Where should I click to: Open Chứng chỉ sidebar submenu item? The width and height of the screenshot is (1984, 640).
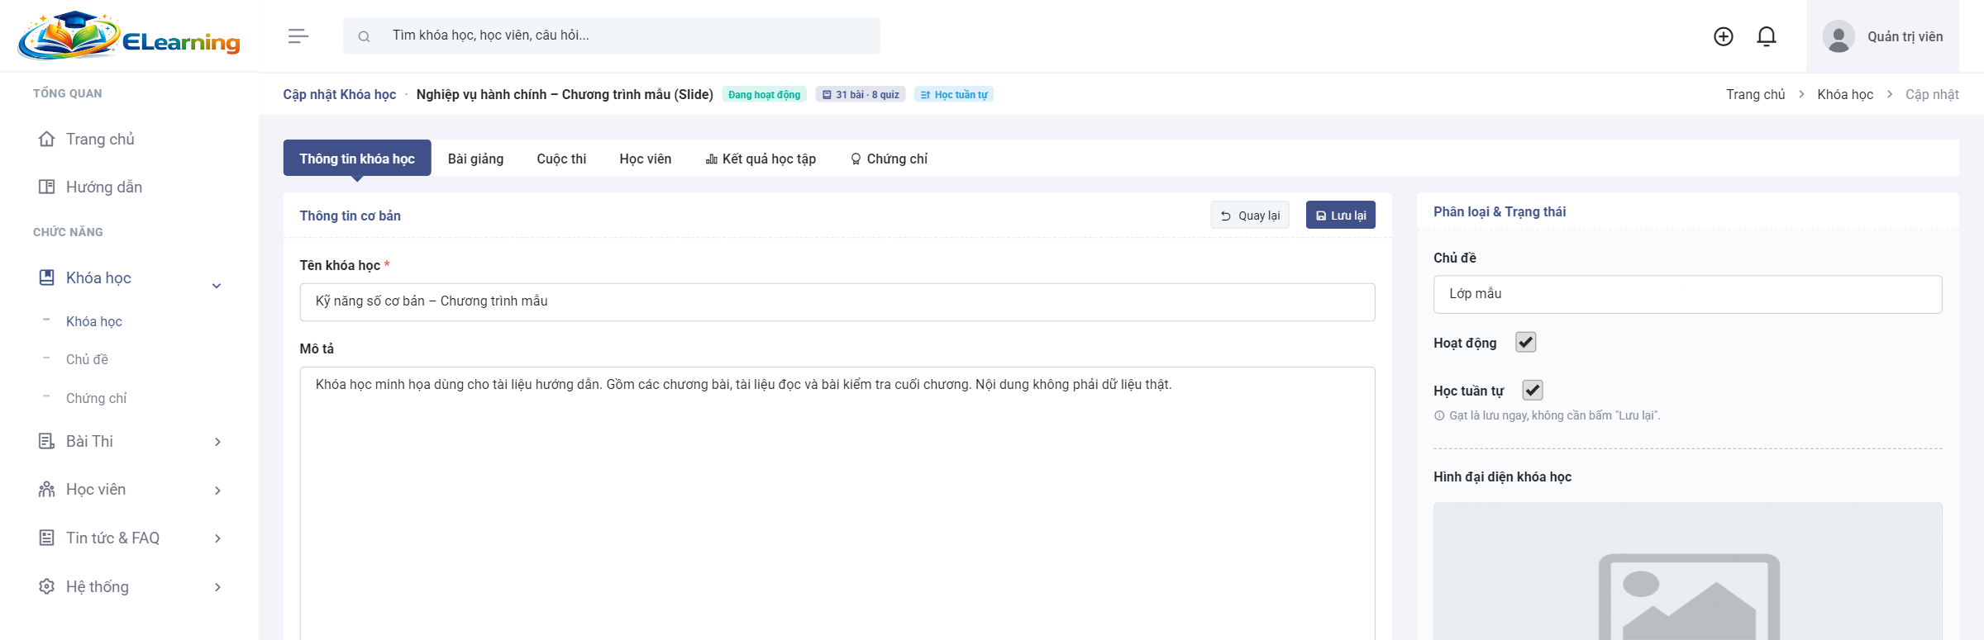click(96, 398)
